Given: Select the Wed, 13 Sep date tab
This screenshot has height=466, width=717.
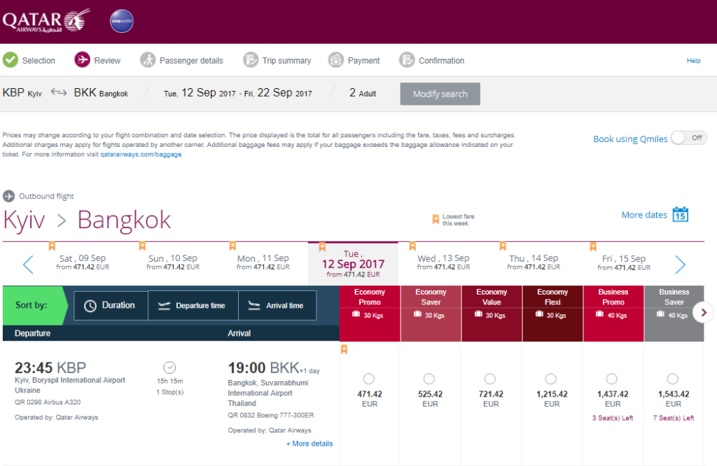Looking at the screenshot, I should click(x=443, y=262).
